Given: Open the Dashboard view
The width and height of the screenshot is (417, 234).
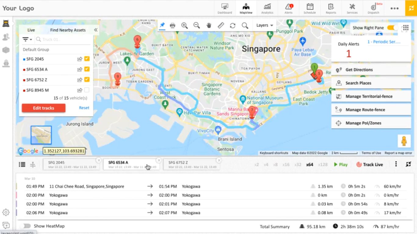Looking at the screenshot, I should click(x=225, y=8).
